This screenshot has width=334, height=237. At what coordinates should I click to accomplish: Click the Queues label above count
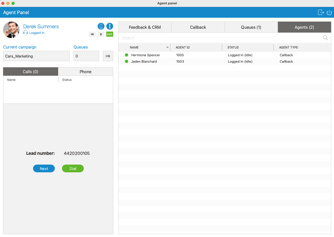tap(81, 47)
